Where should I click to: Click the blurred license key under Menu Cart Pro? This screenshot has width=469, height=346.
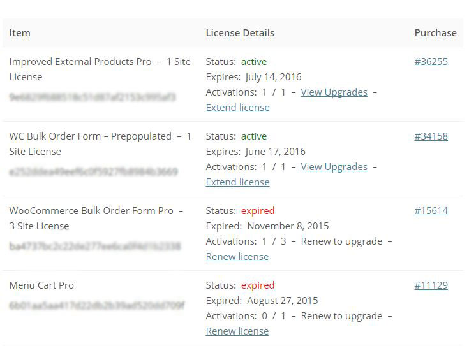[x=96, y=306]
